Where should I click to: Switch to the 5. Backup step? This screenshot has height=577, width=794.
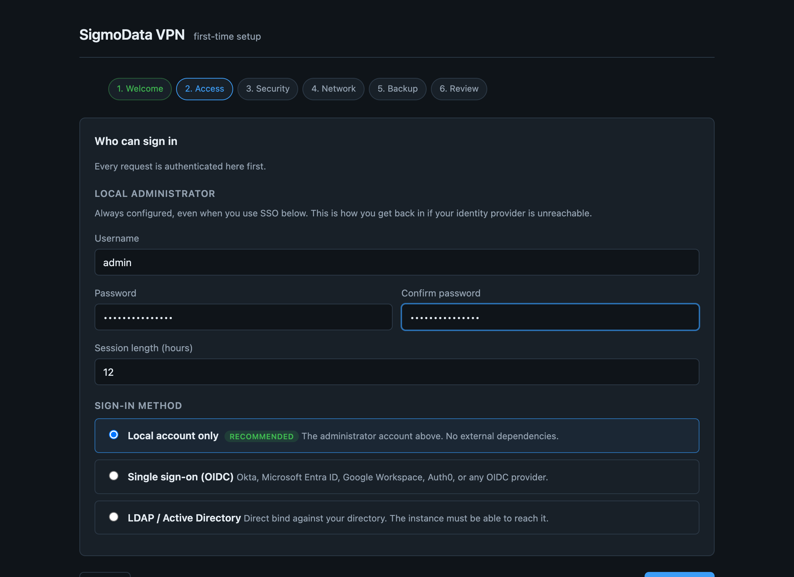click(397, 89)
